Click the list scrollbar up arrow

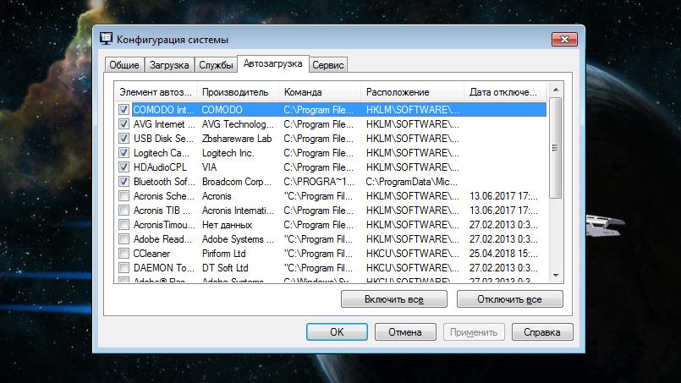[x=556, y=90]
